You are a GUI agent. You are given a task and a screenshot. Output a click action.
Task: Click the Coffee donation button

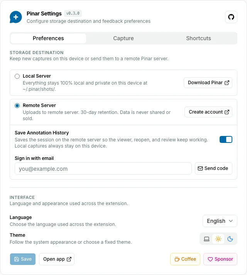185,259
